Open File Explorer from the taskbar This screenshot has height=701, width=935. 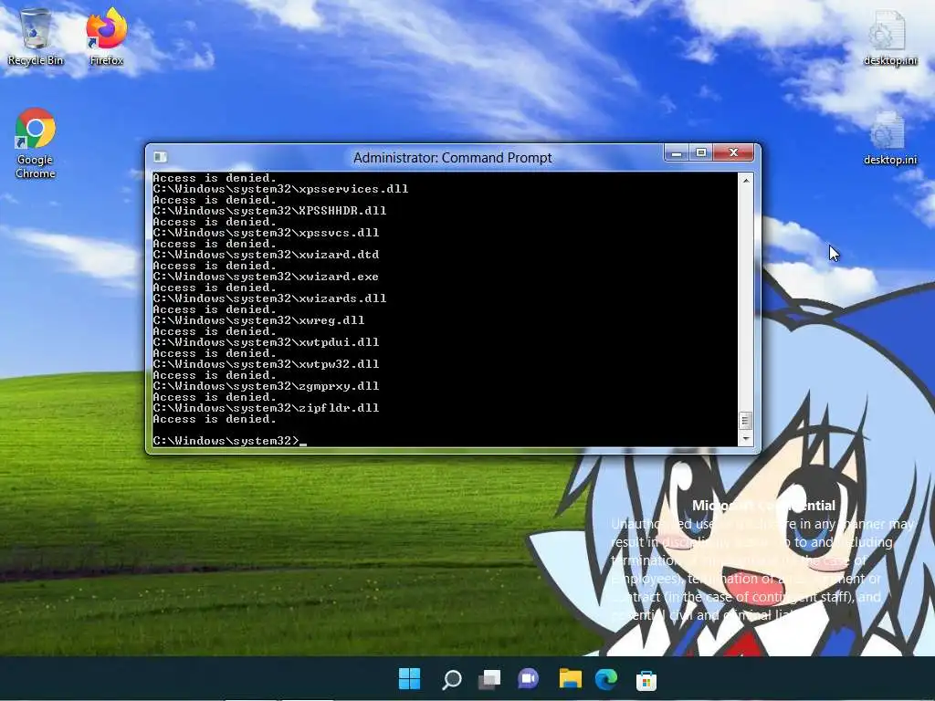(x=570, y=679)
